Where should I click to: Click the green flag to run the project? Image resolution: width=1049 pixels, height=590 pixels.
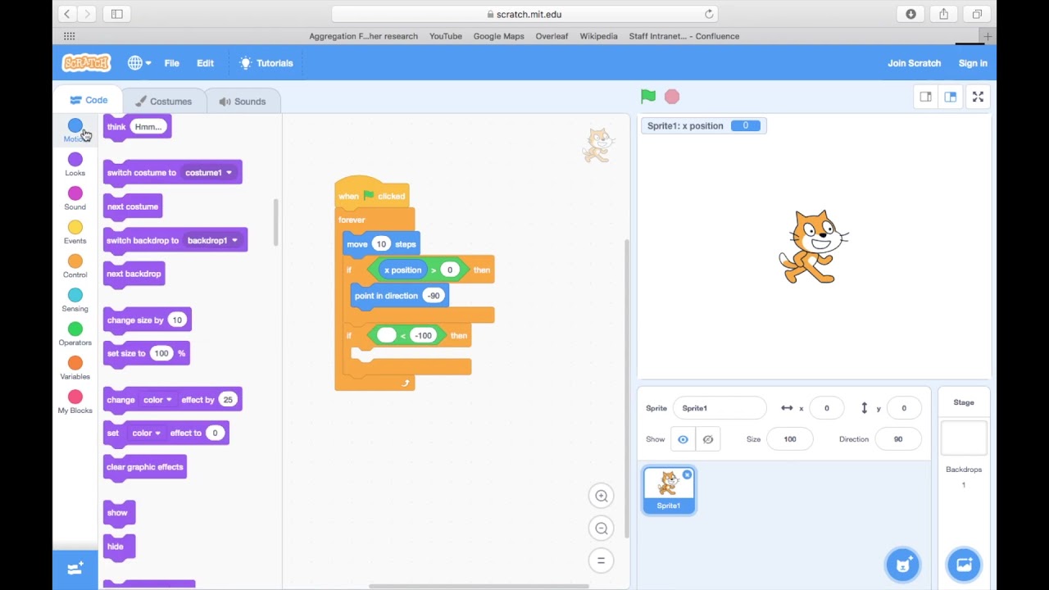(x=648, y=97)
